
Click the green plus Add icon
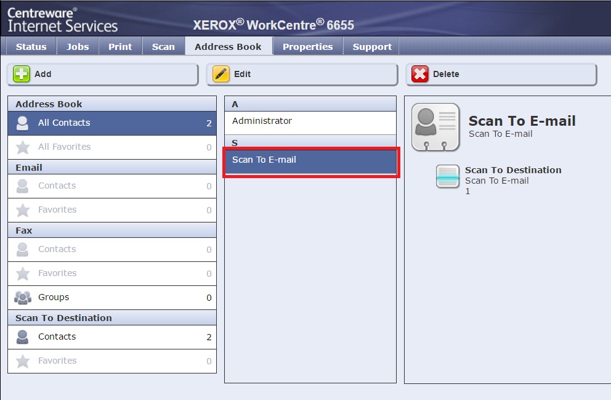[x=22, y=74]
